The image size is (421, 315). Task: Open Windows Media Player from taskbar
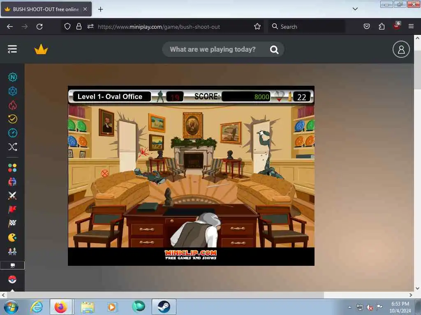[x=112, y=307]
